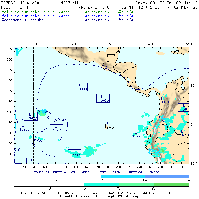
Task: Click the green '300 hPa' pressure value
Action: (125, 12)
